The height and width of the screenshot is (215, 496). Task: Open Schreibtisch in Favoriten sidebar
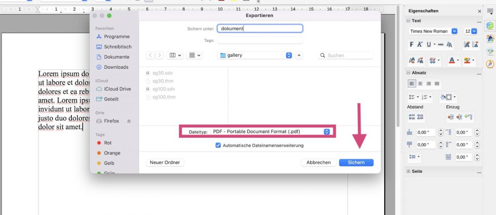114,47
